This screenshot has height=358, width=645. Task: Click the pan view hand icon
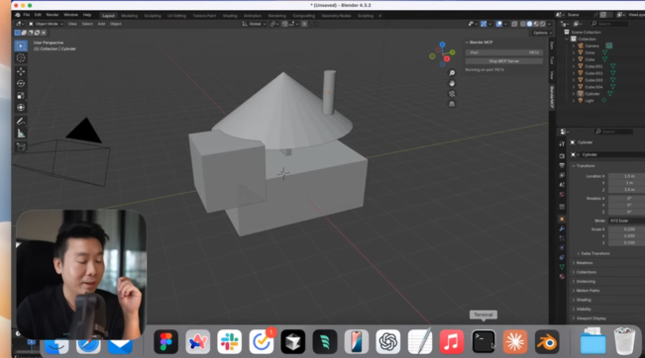452,83
